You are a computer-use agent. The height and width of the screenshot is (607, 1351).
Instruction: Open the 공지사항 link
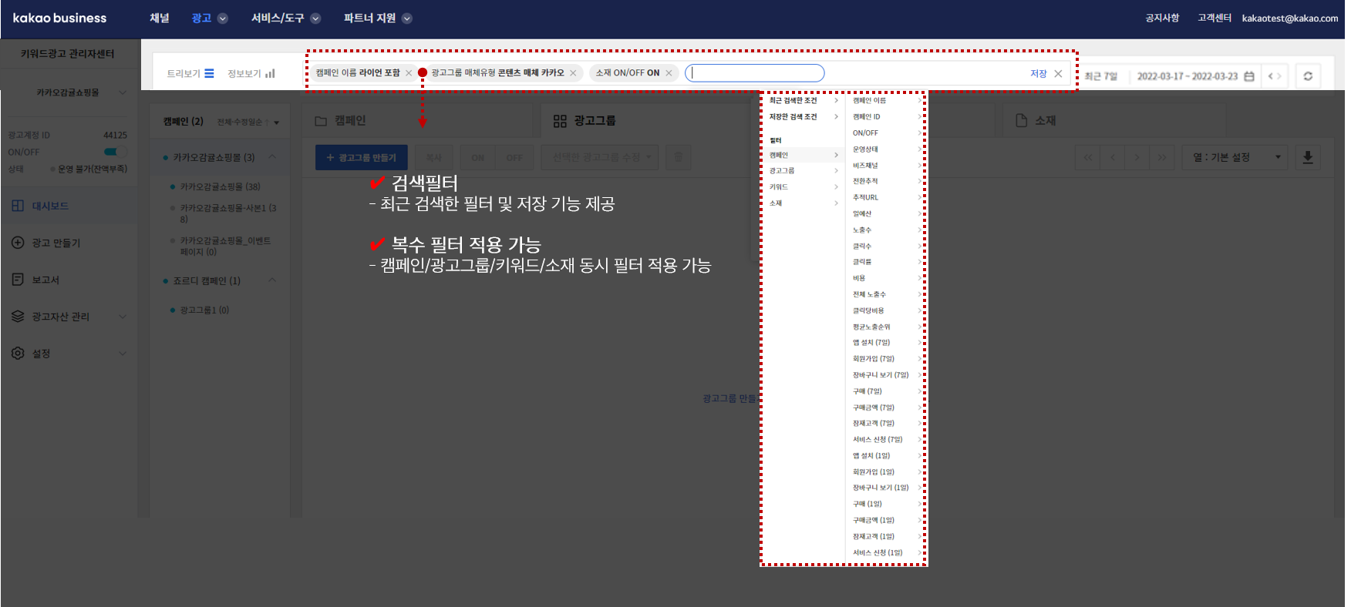point(1162,18)
